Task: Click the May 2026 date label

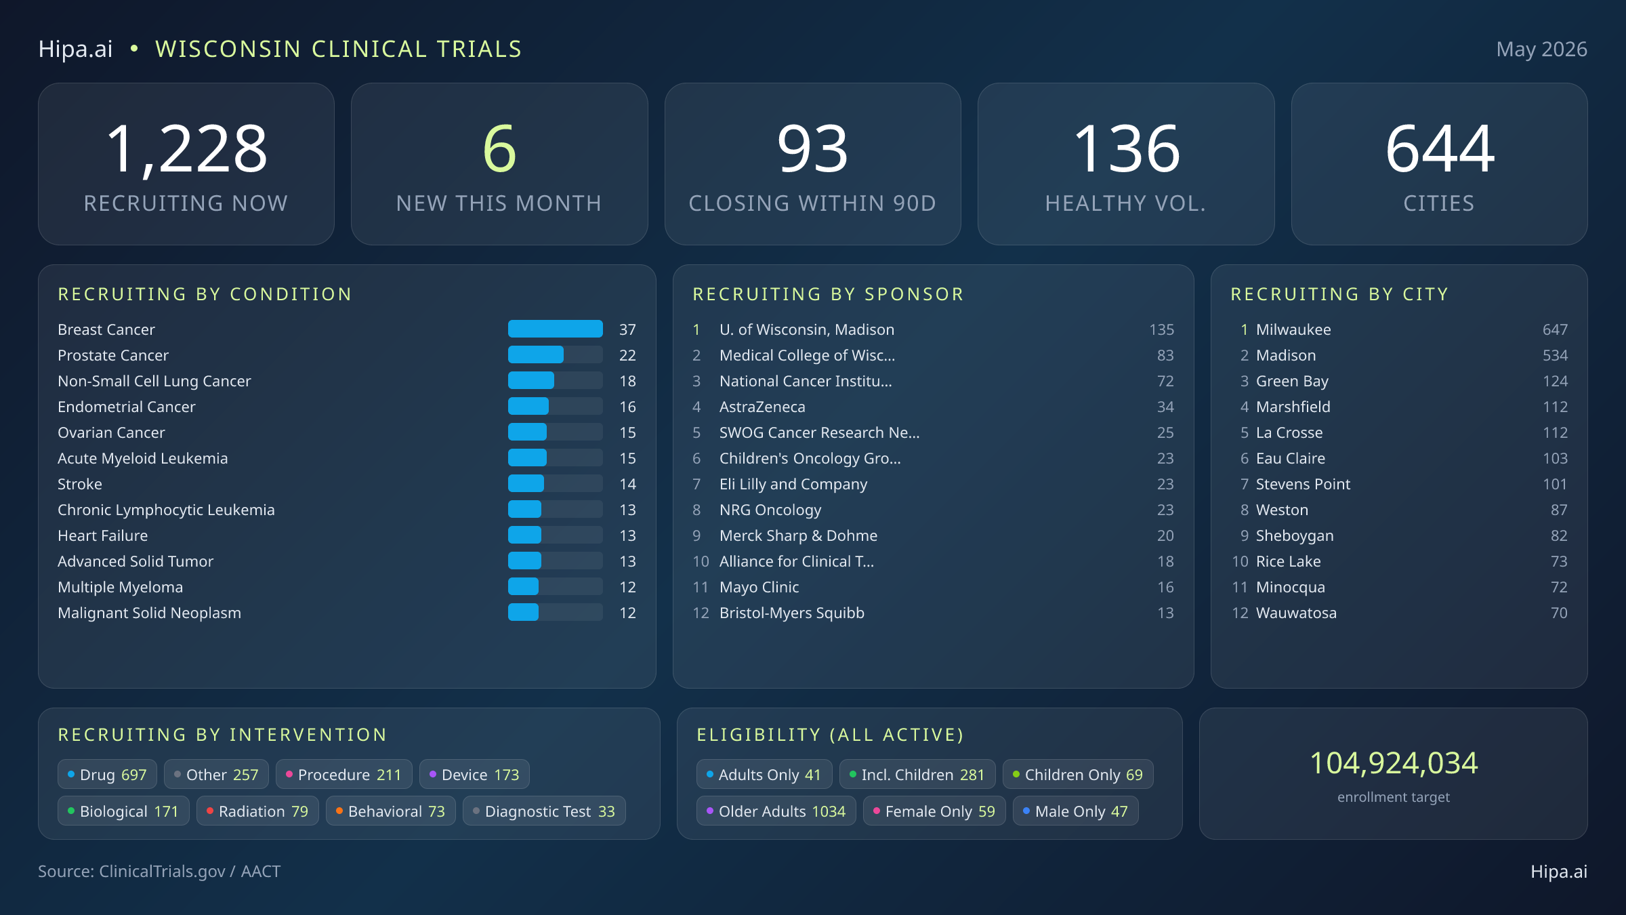Action: [x=1542, y=49]
